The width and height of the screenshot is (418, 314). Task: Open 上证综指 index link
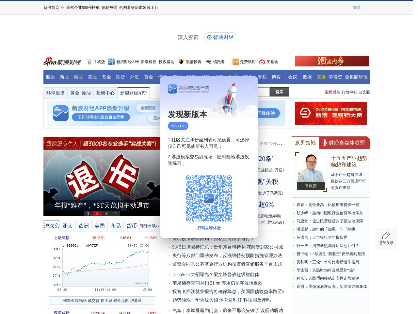(x=62, y=238)
